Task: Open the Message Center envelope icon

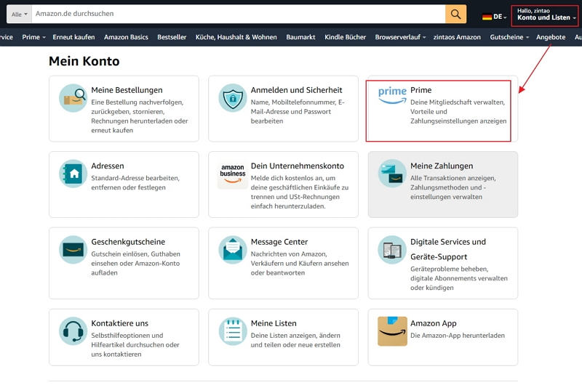Action: tap(233, 250)
